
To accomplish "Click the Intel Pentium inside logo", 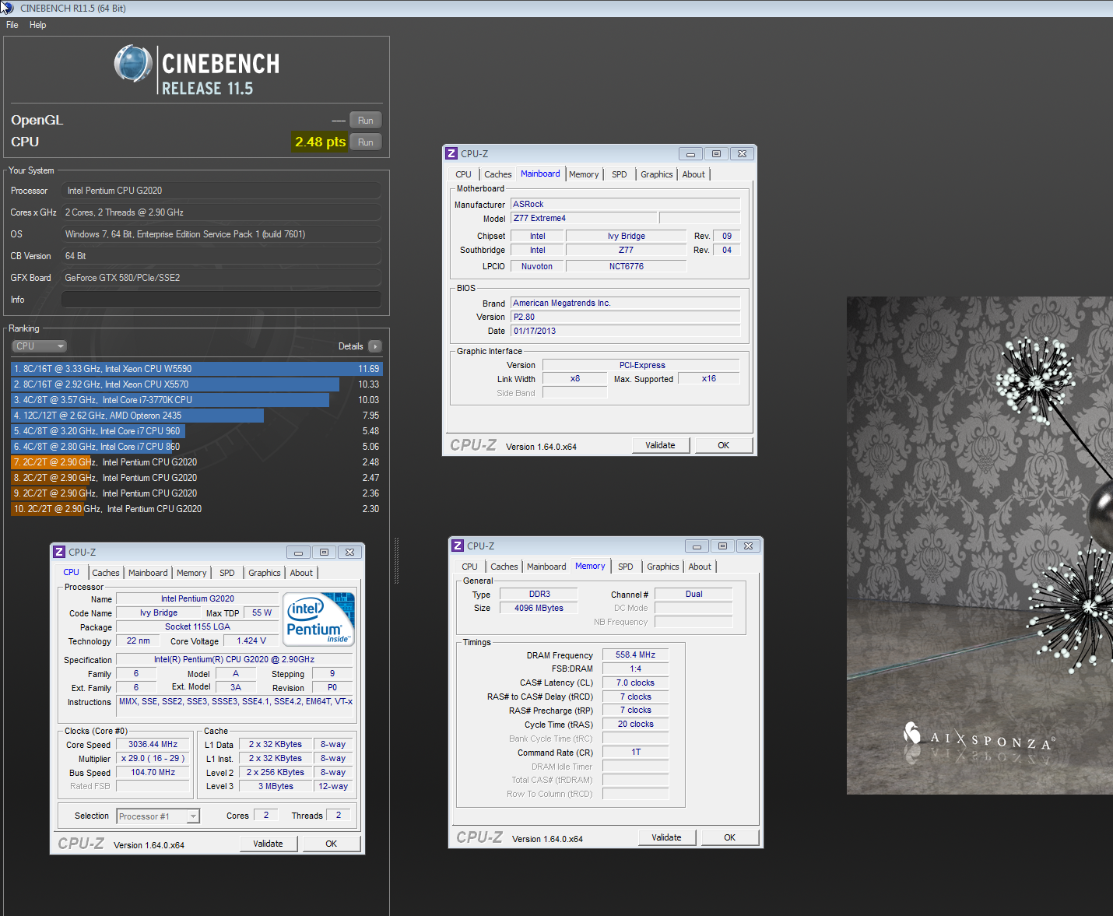I will click(x=319, y=619).
